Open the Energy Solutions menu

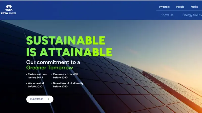pos(192,15)
